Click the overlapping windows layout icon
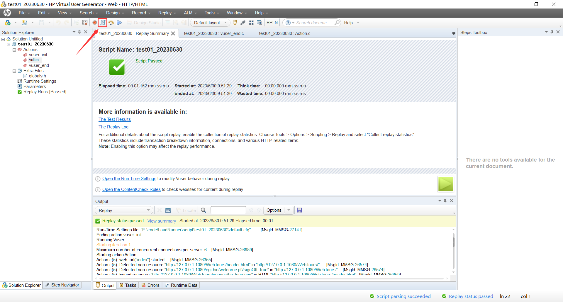The width and height of the screenshot is (563, 302). 259,23
